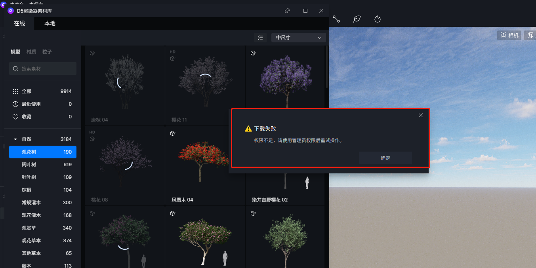
Task: Click the D5渲染器素材库 window title text
Action: pos(34,11)
